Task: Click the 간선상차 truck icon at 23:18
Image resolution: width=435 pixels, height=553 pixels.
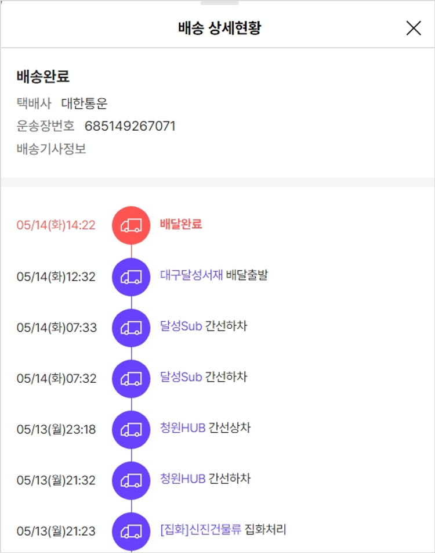Action: point(131,430)
